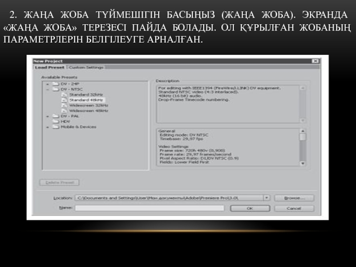The image size is (356, 267).
Task: Click the 'Pixel Aspect Ratio' line
Action: click(x=199, y=158)
